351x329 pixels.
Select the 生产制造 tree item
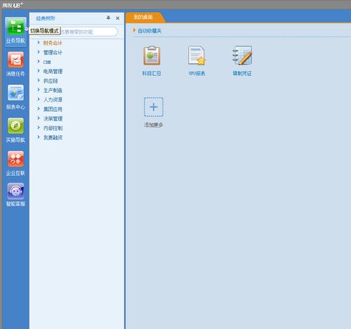click(x=53, y=90)
